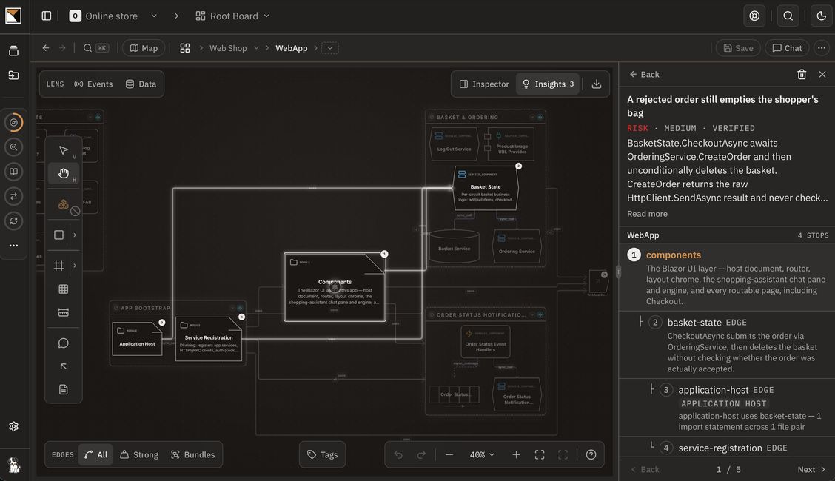Screen dimensions: 835x481
Task: Navigate forward with the right arrow
Action: click(62, 48)
